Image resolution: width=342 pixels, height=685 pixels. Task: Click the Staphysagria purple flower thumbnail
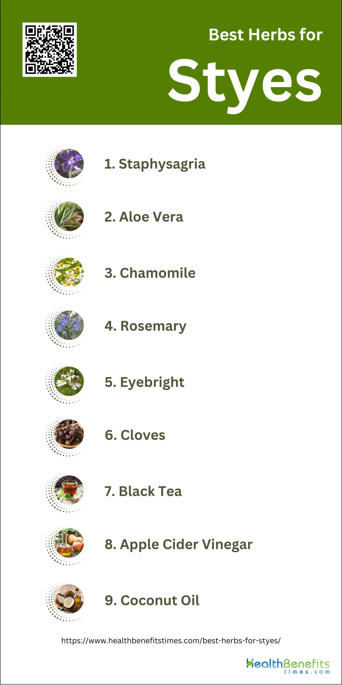click(69, 163)
